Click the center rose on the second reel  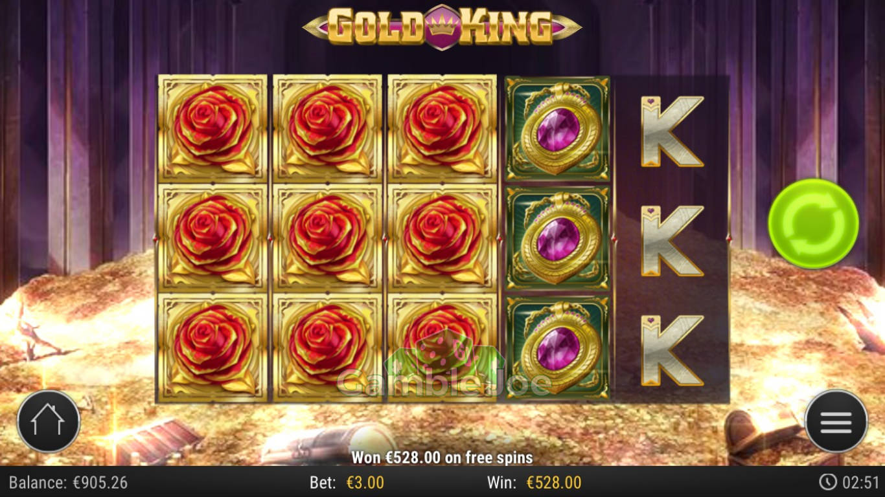pos(327,237)
